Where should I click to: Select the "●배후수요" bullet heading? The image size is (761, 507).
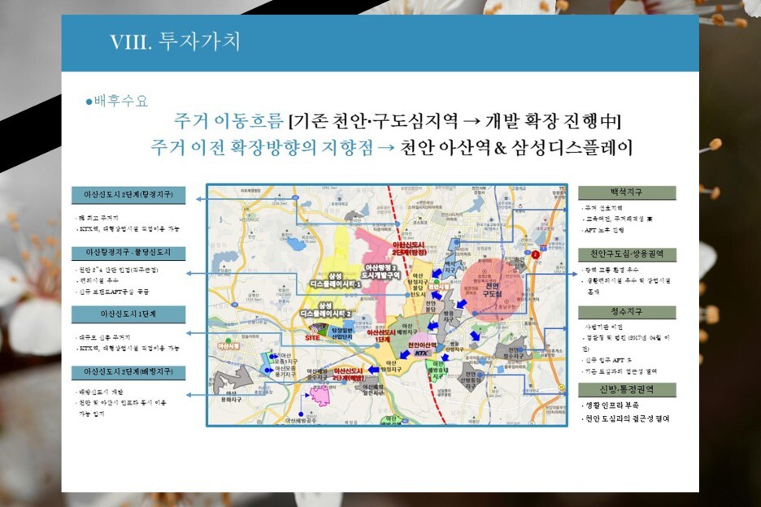(116, 101)
